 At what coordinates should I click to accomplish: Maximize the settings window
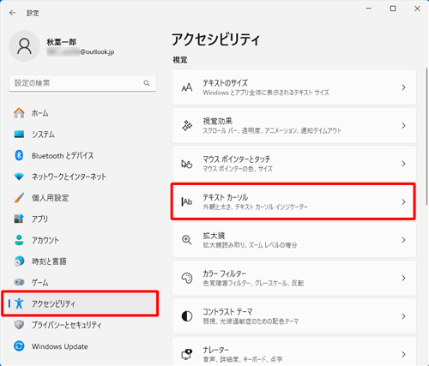(x=393, y=9)
